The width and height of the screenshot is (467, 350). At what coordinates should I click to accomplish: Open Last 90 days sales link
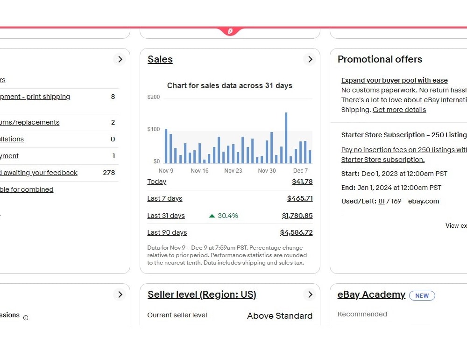tap(167, 232)
